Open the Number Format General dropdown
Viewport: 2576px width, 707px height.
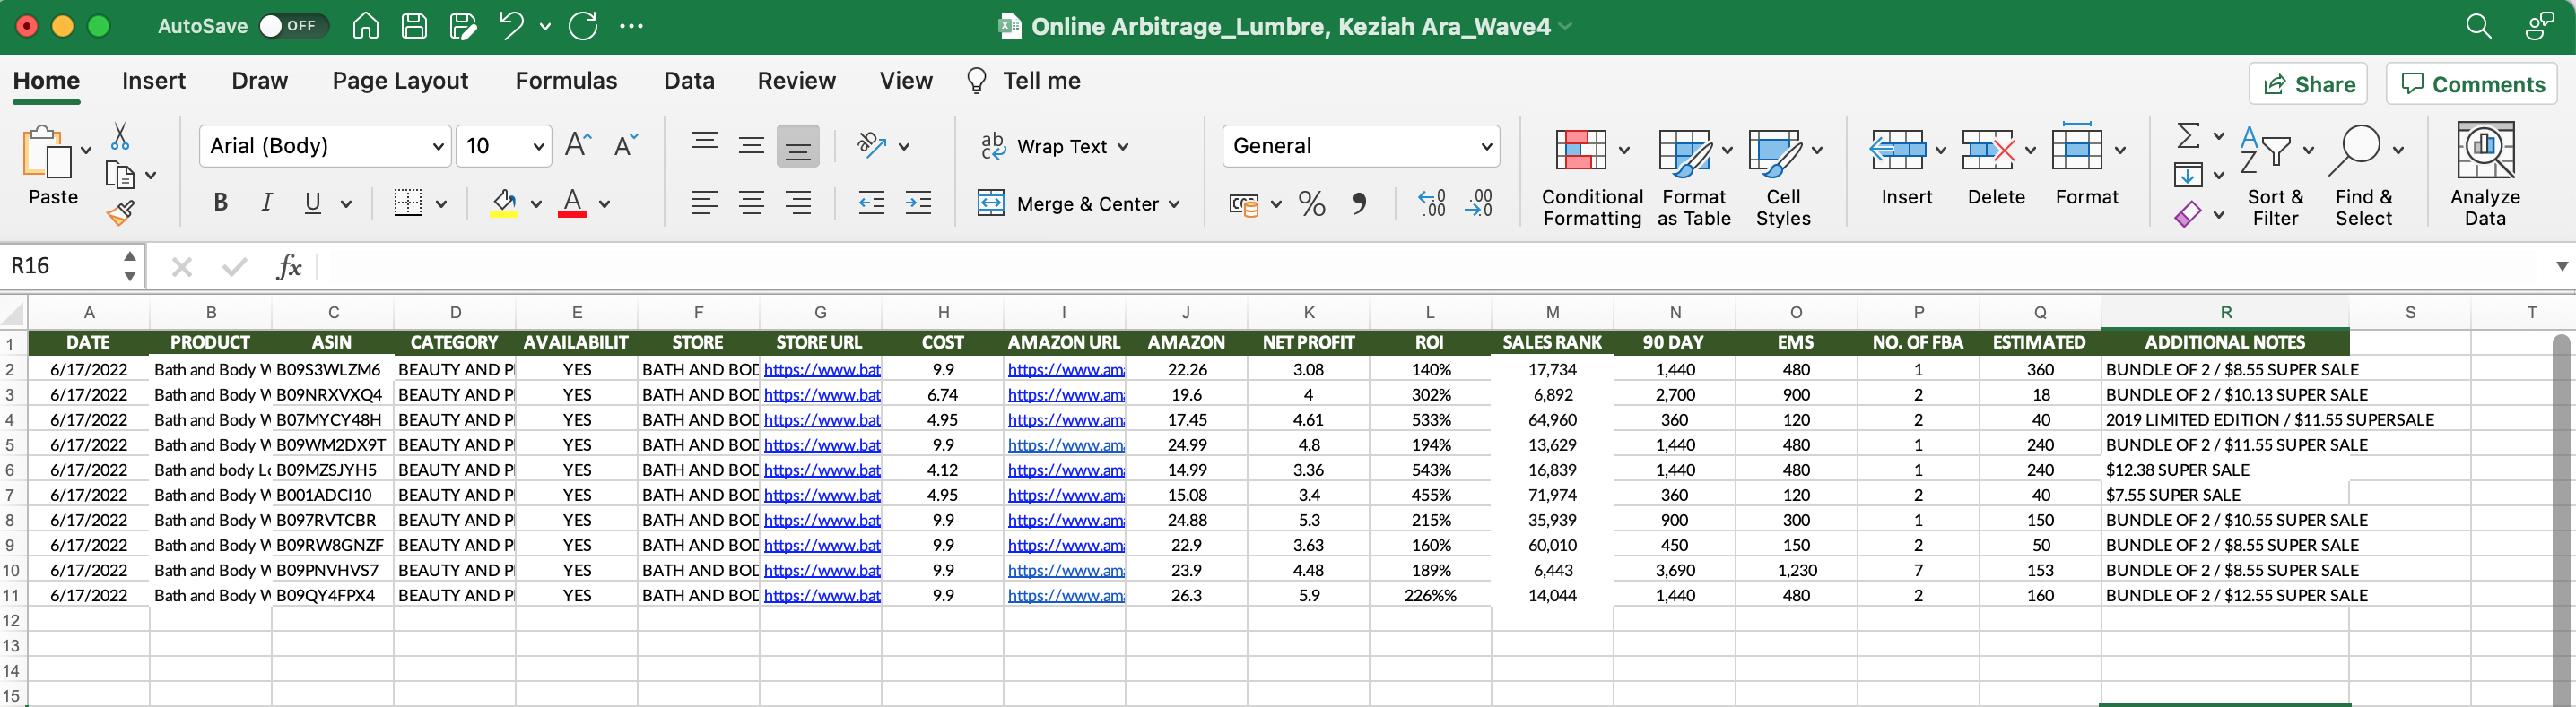(x=1360, y=146)
